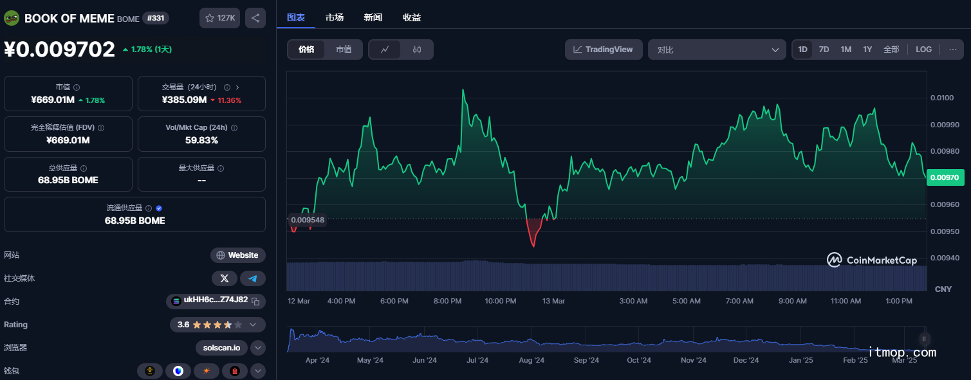971x380 pixels.
Task: Open the 收益 yield tab
Action: [412, 17]
